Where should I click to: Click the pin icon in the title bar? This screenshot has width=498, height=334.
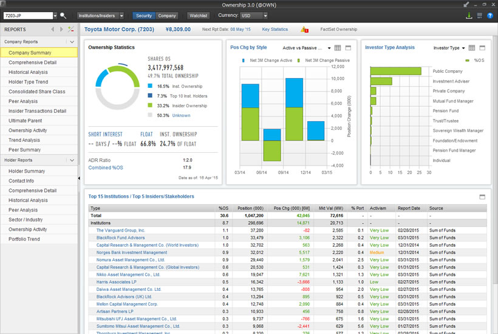[x=466, y=4]
